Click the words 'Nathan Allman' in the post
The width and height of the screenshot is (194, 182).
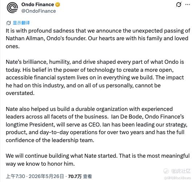(24, 38)
